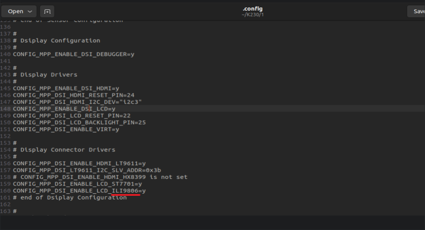The width and height of the screenshot is (425, 230).
Task: Place cursor in CONFIG_MPP_ENABLE_DSI_LCD=y line
Action: pos(64,109)
